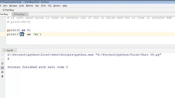The width and height of the screenshot is (175, 98).
Task: Click the print icon in console sidebar
Action: [x=2, y=72]
